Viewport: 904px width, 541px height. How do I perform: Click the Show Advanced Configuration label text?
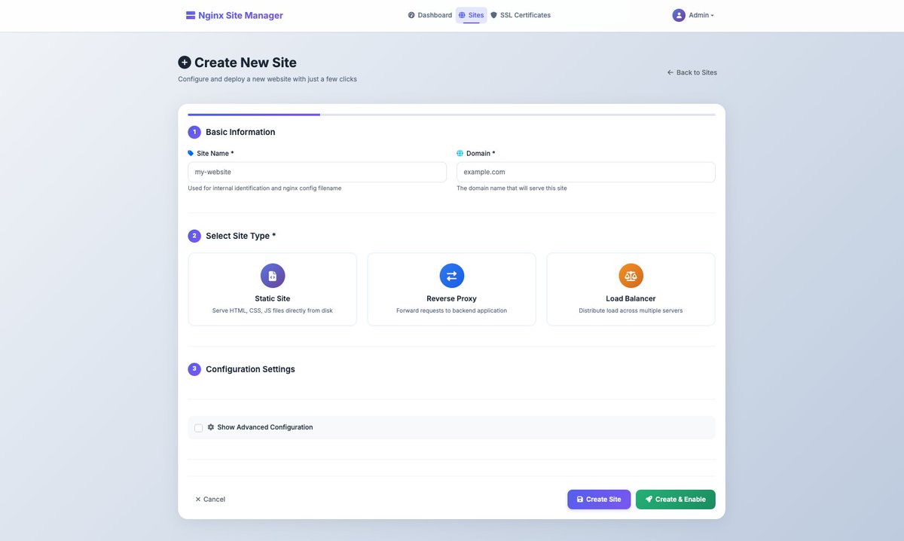tap(265, 427)
